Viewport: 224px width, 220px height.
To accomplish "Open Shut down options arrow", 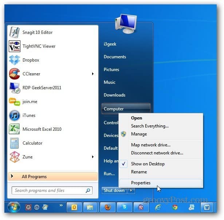I will [131, 190].
